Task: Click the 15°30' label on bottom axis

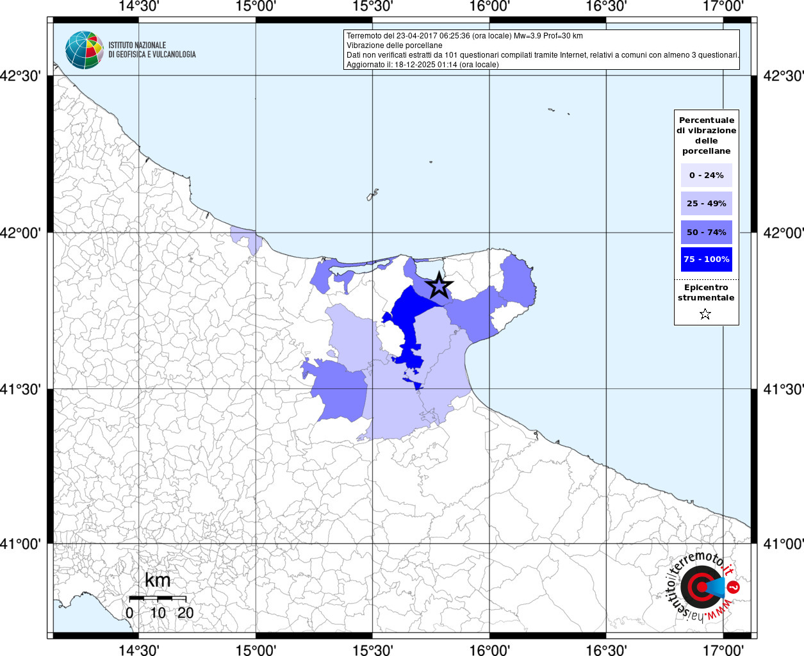Action: (x=373, y=650)
